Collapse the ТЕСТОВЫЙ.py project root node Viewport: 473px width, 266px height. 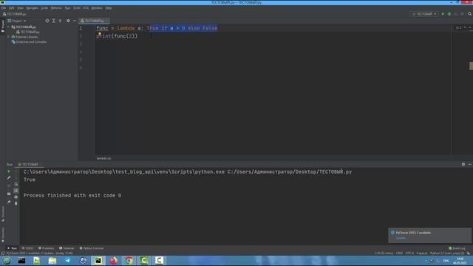tap(8, 27)
